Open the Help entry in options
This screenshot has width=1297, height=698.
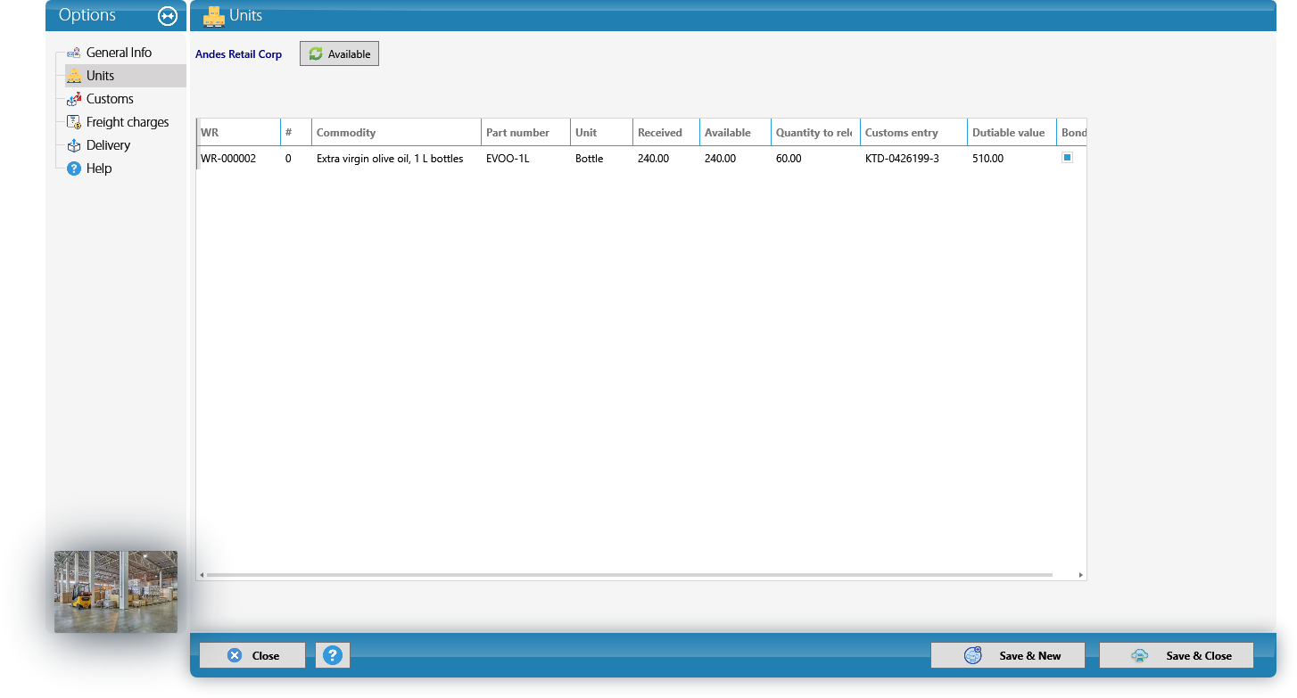99,168
